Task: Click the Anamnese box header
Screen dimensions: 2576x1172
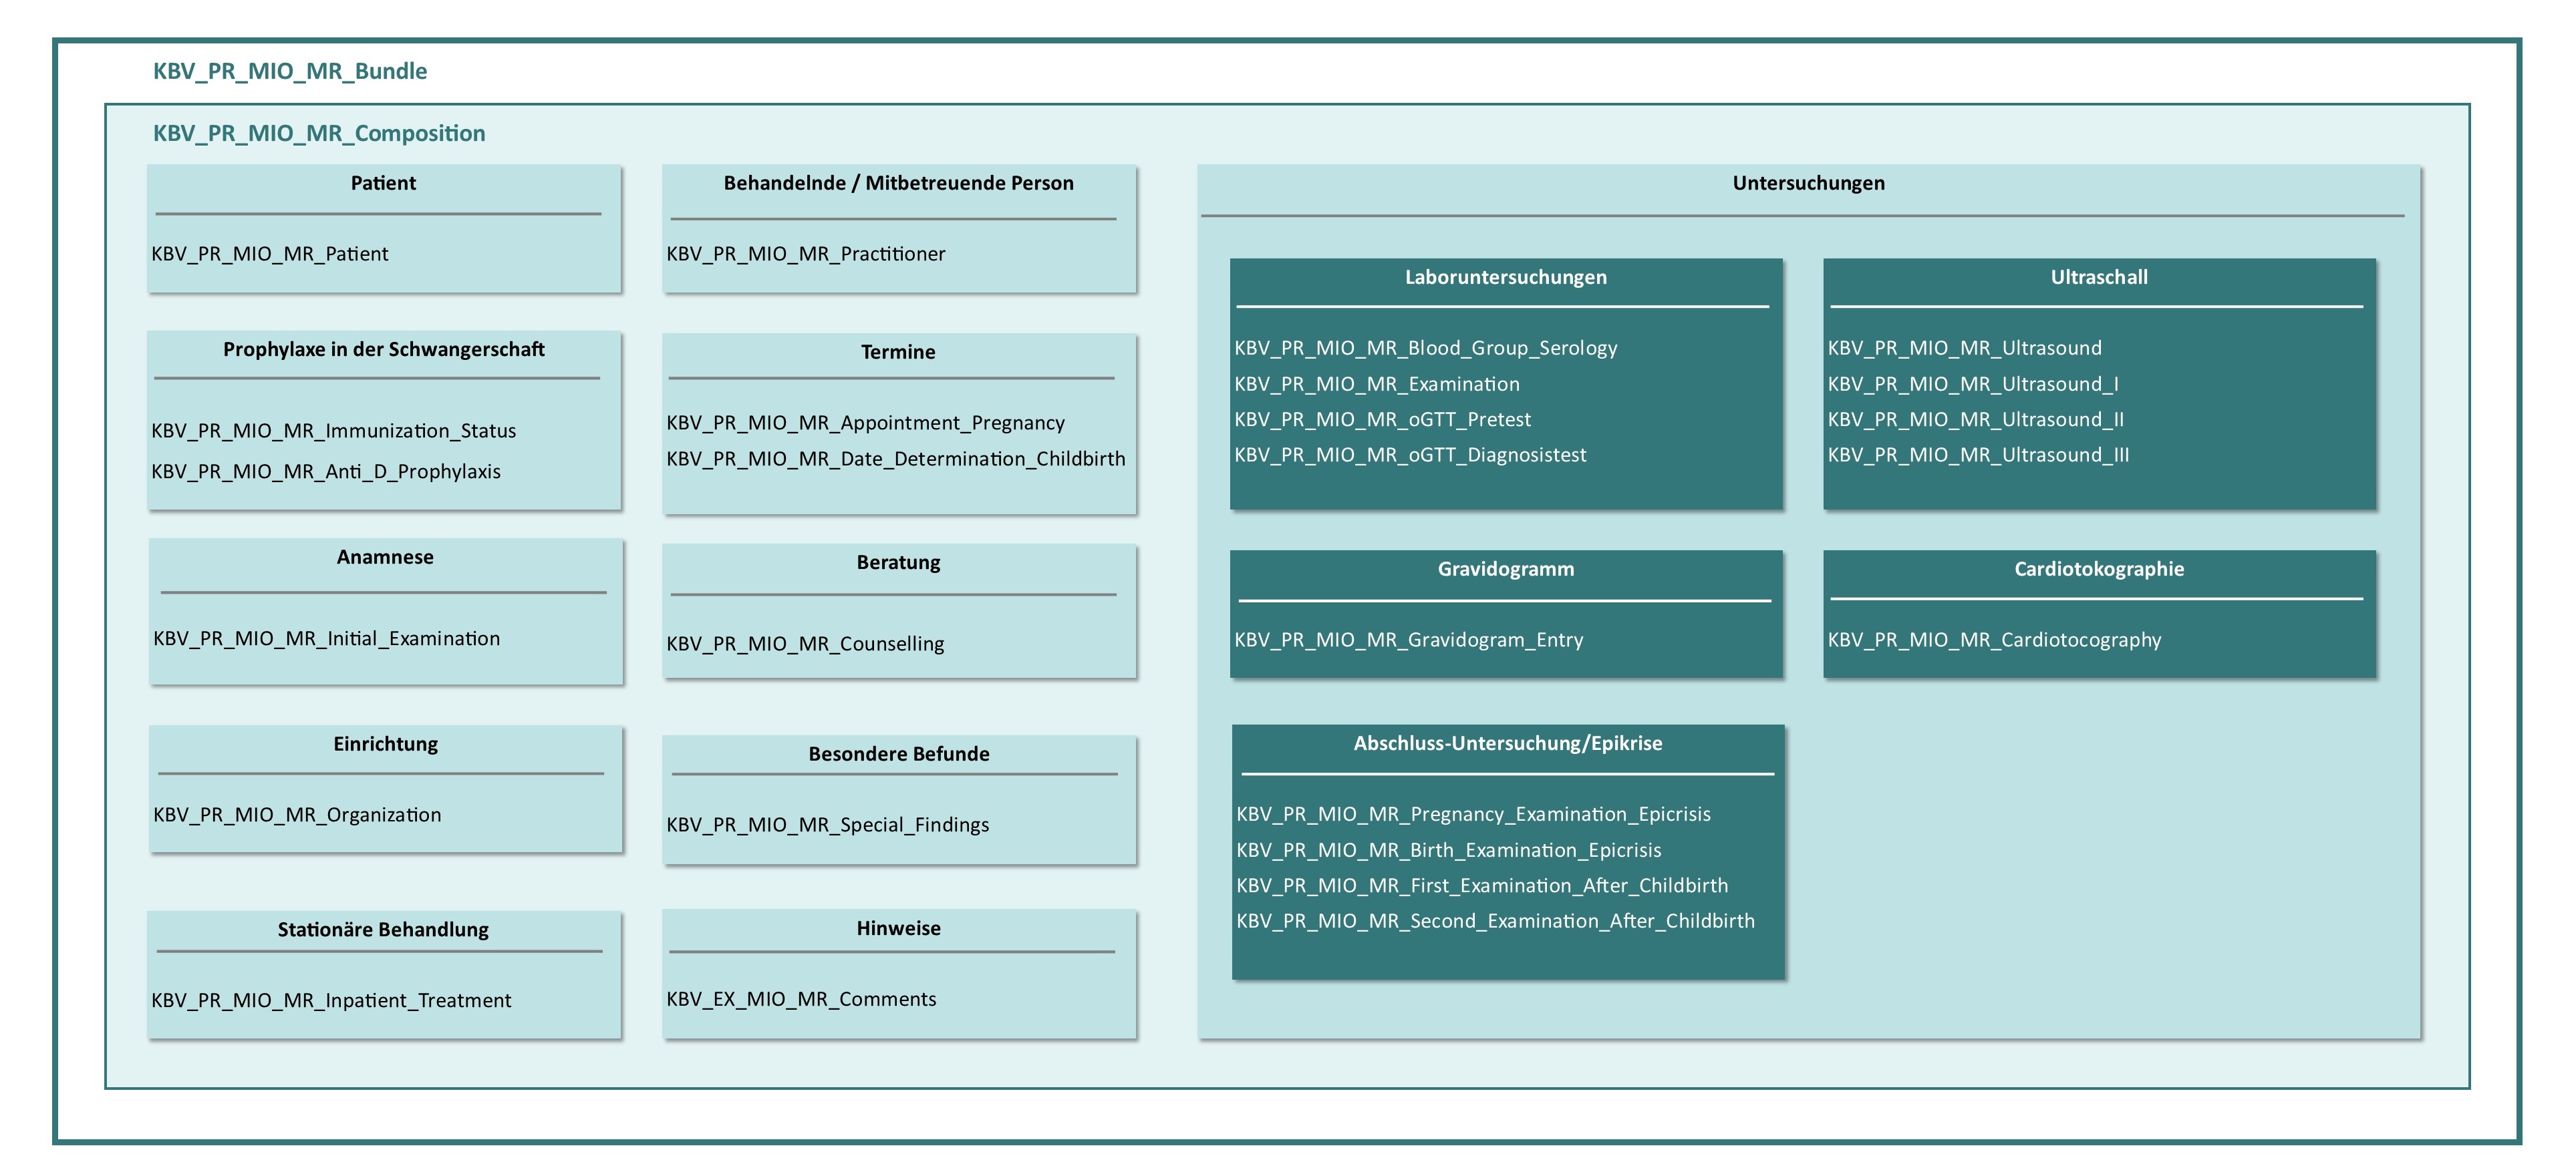Action: click(385, 558)
